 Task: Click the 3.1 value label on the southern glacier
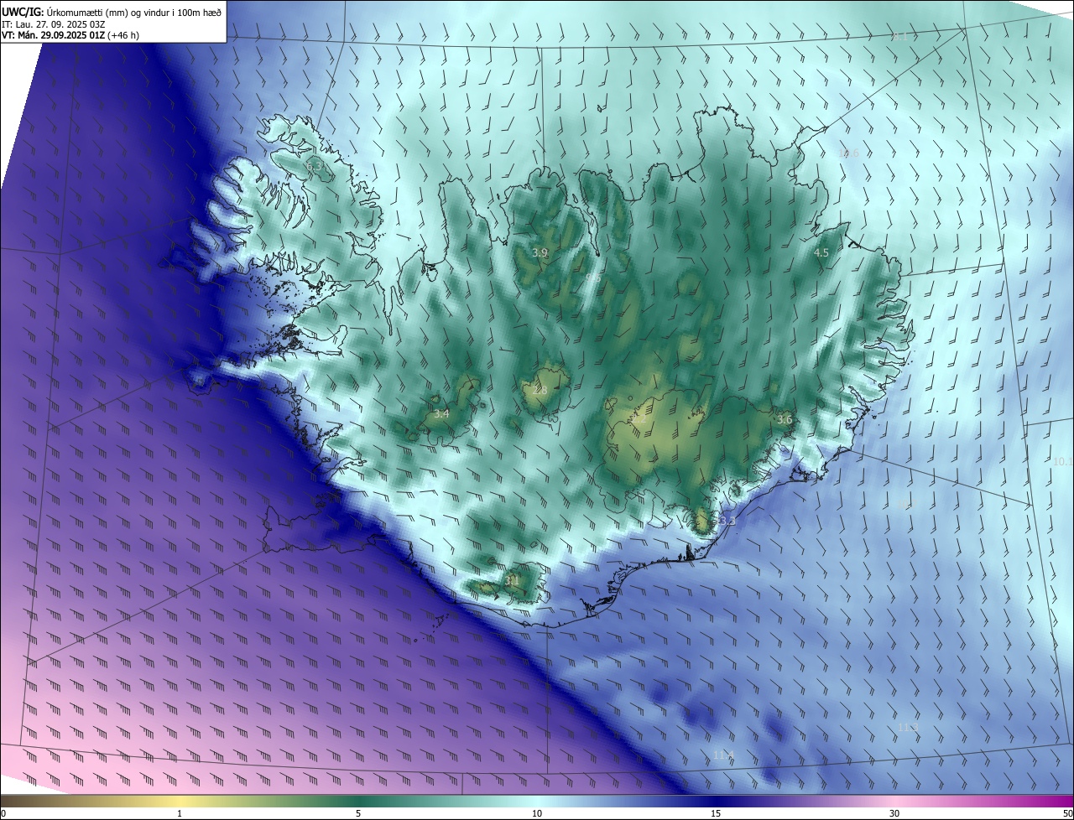512,579
